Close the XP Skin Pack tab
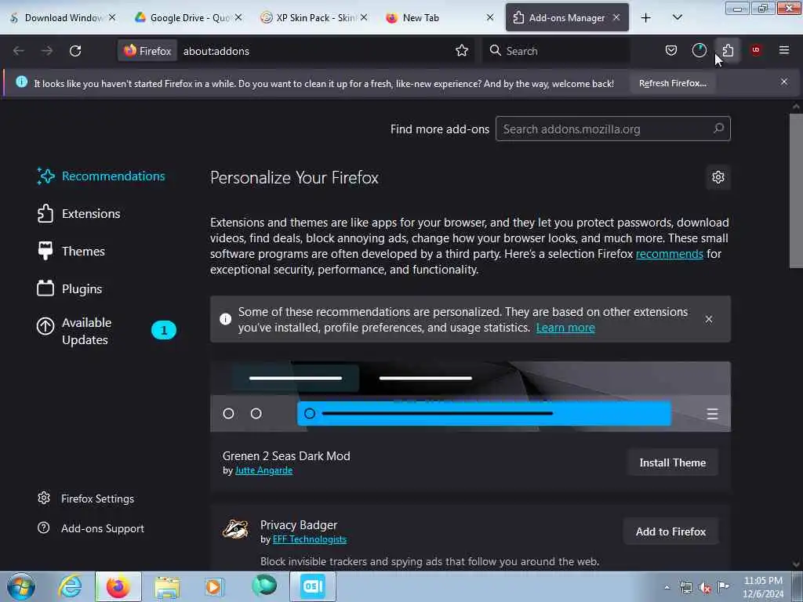This screenshot has height=602, width=803. click(x=364, y=17)
